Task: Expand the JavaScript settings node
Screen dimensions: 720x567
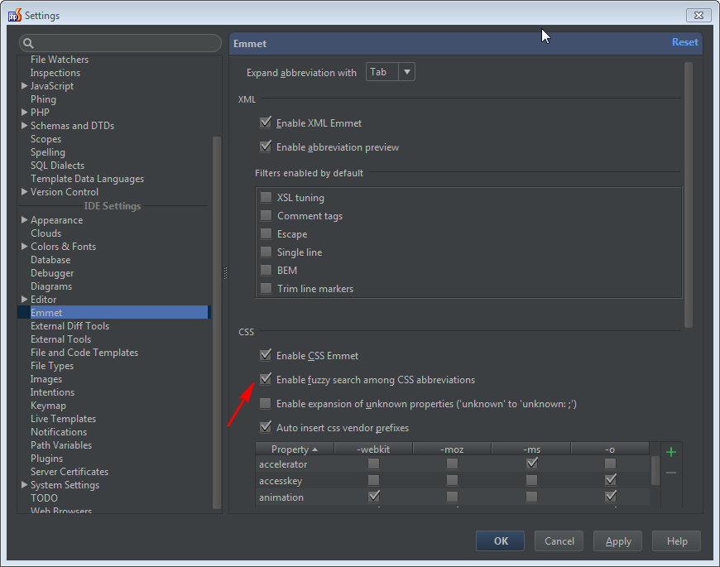Action: tap(24, 86)
